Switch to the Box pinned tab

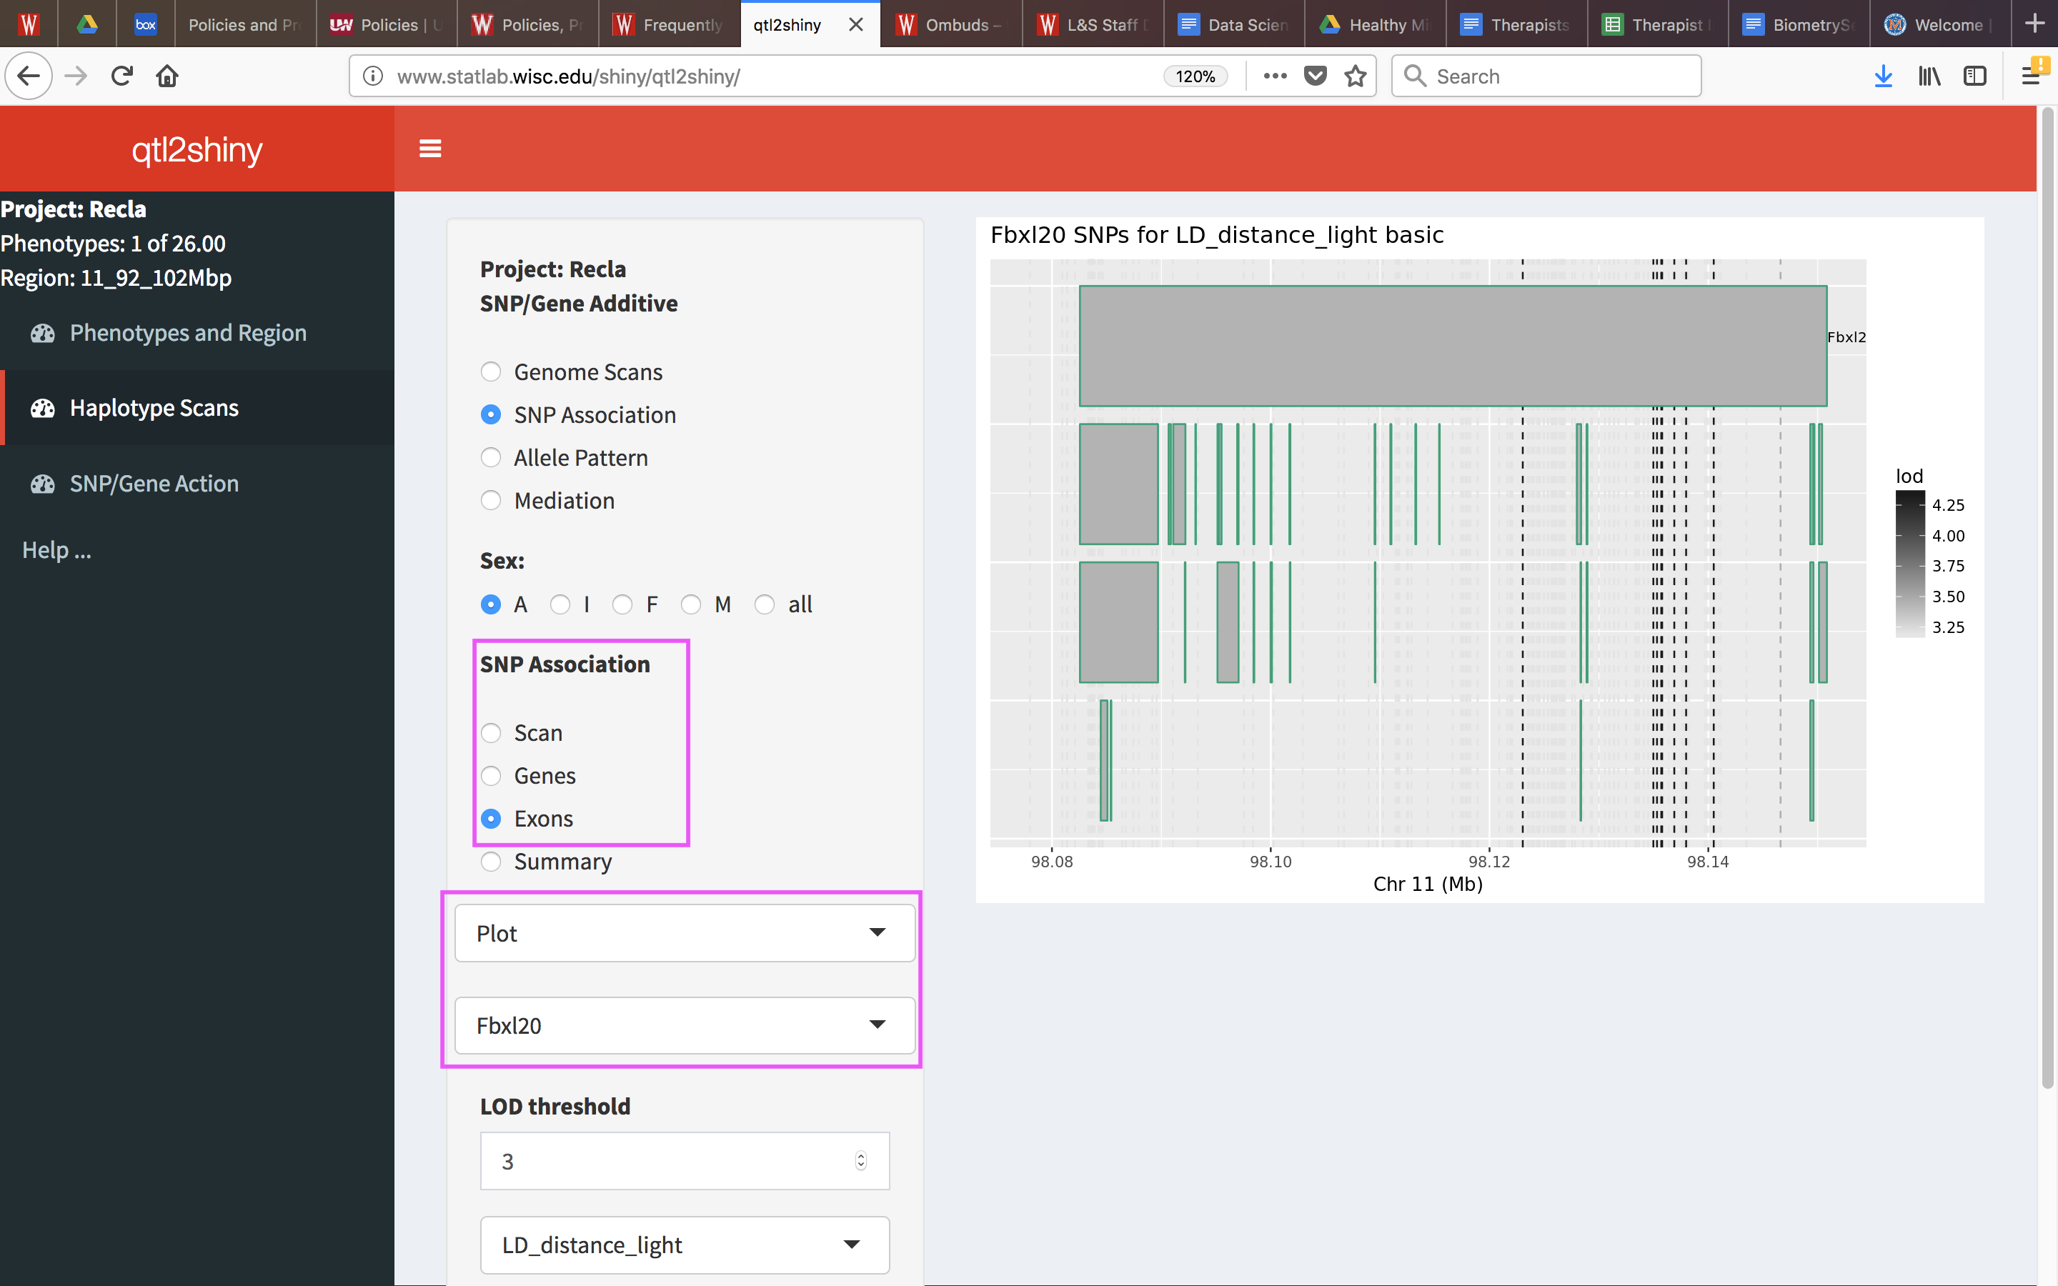tap(146, 25)
